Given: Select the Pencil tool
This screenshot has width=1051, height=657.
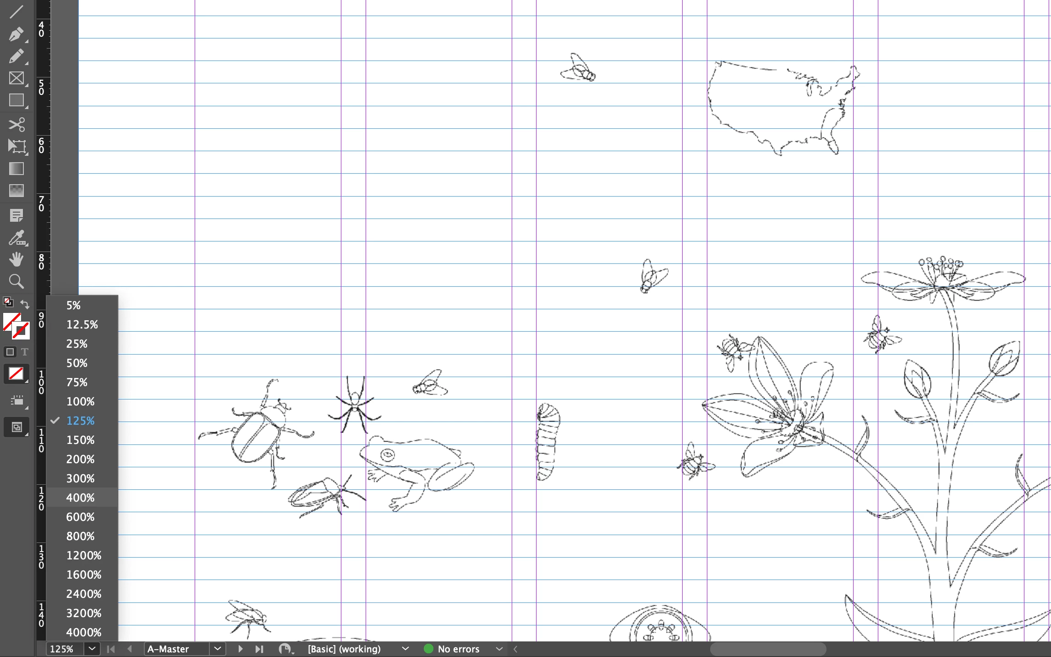Looking at the screenshot, I should (16, 56).
